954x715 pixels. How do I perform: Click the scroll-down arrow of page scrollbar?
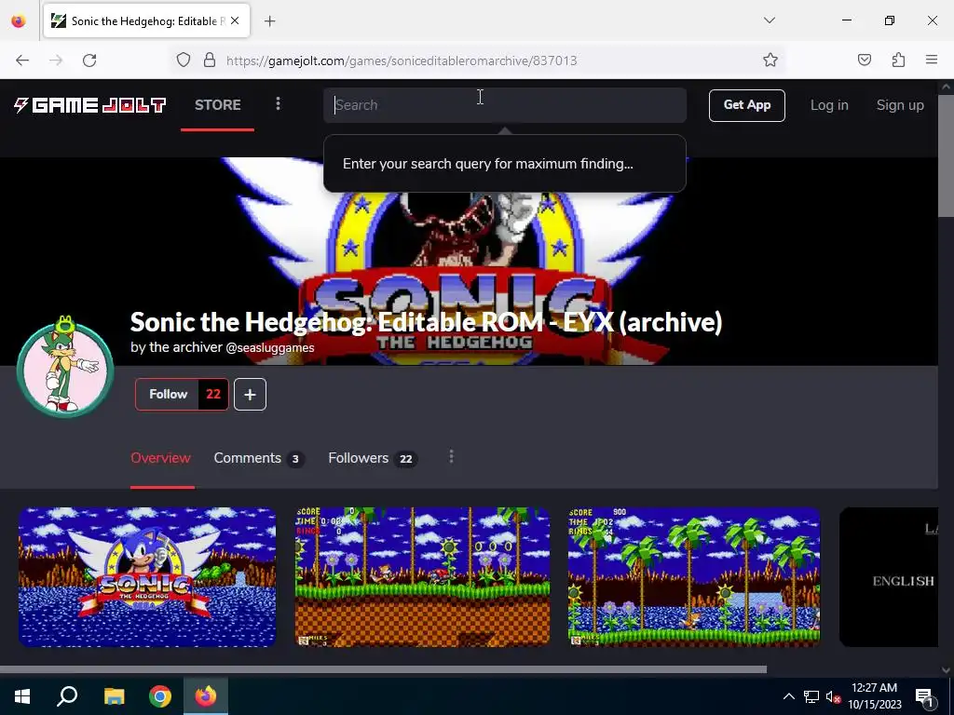tap(946, 669)
